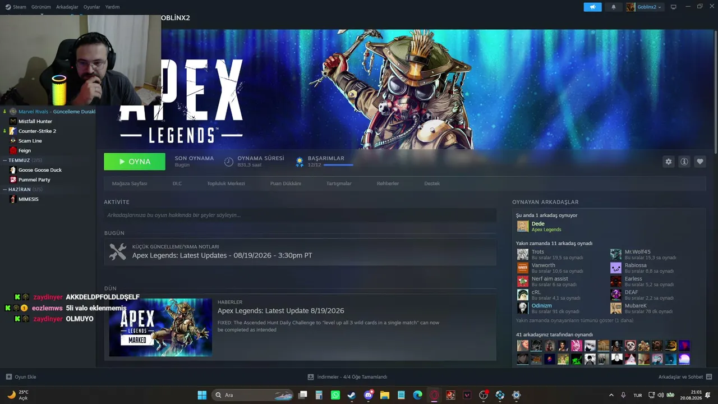Image resolution: width=718 pixels, height=404 pixels.
Task: Click the Windows Start button
Action: 202,395
